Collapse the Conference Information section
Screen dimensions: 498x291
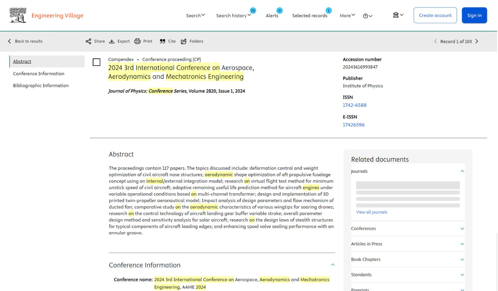click(332, 265)
